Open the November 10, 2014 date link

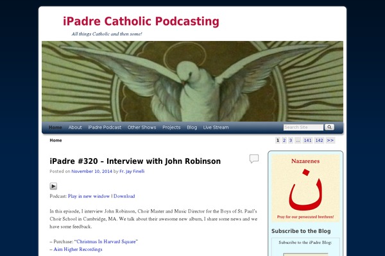pos(92,172)
